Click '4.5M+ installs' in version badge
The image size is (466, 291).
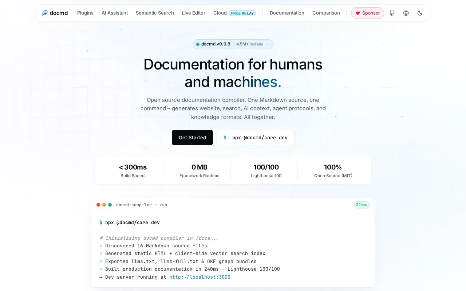249,44
